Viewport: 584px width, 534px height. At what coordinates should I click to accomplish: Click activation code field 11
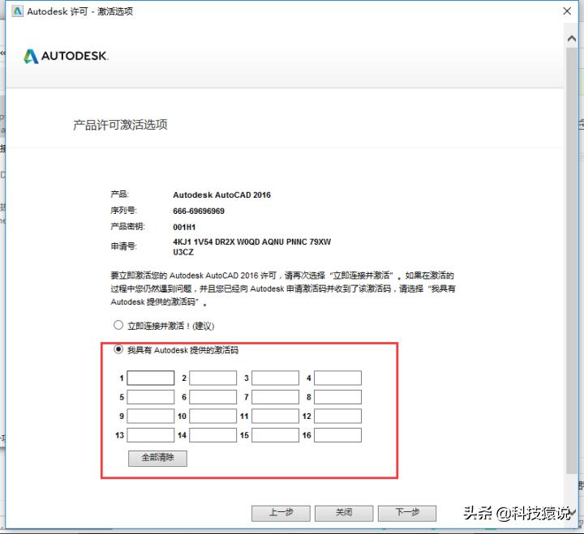pyautogui.click(x=275, y=416)
